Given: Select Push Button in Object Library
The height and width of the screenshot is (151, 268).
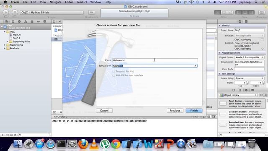Looking at the screenshot, I should pyautogui.click(x=242, y=104).
